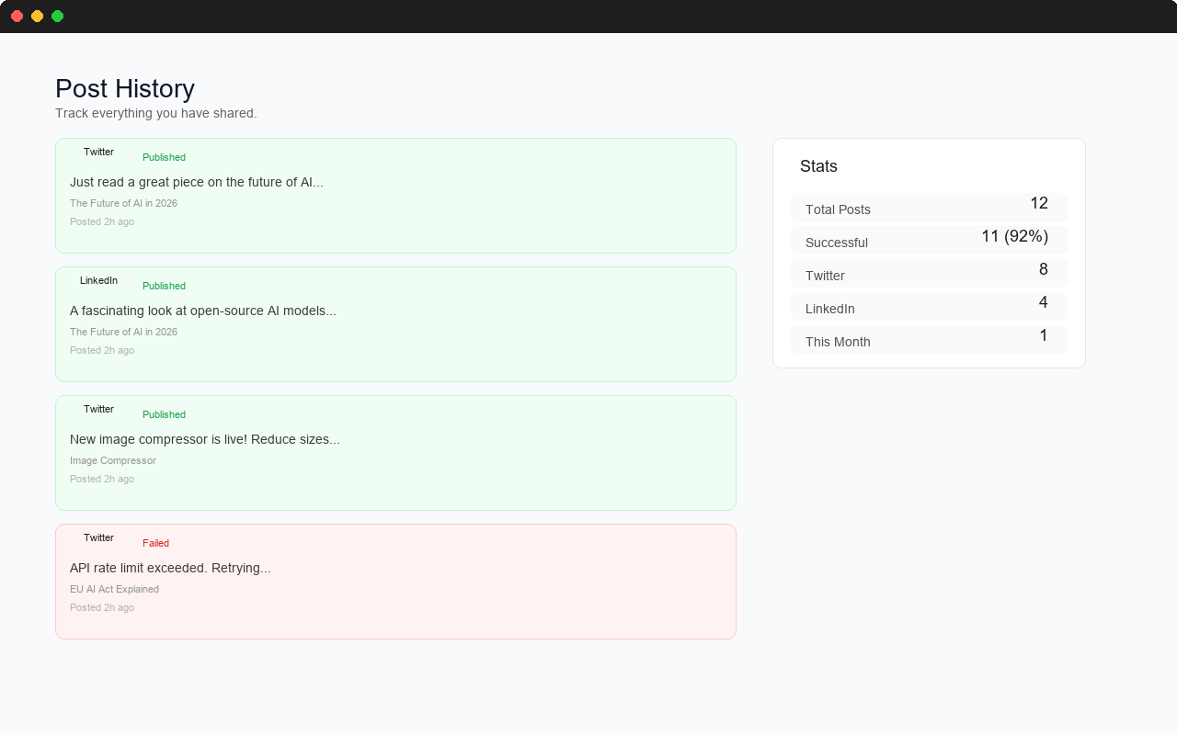
Task: Click the Post History heading
Action: pos(125,89)
